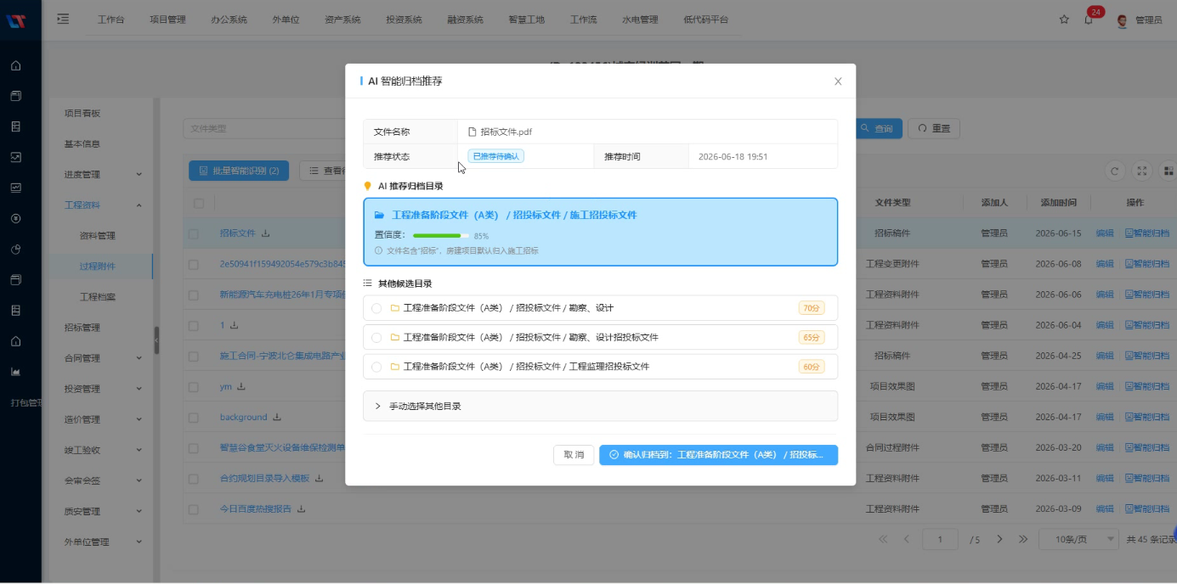Check the ym row checkbox
This screenshot has width=1177, height=584.
point(194,387)
